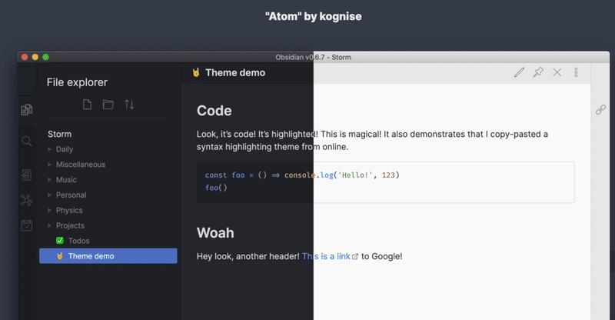Click the 'Code' heading

[x=214, y=111]
